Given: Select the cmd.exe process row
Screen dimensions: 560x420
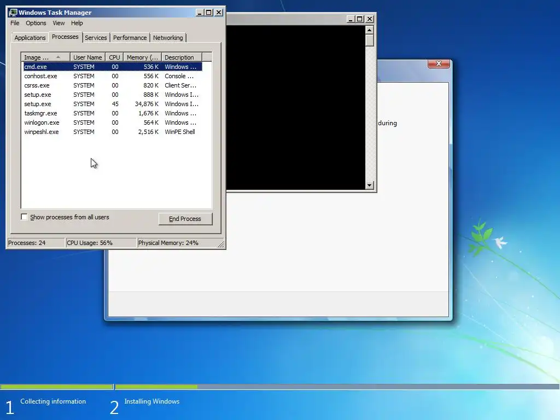Looking at the screenshot, I should tap(113, 67).
